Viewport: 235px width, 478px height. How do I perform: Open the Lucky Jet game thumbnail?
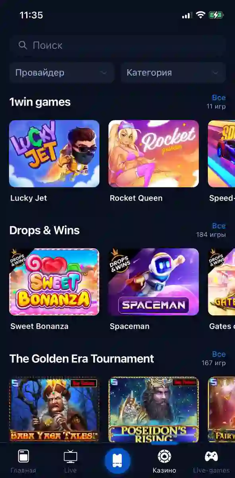coord(54,153)
